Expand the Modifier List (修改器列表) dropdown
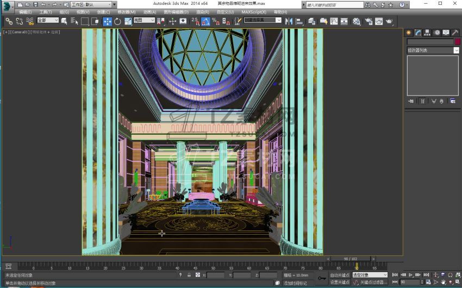Screen dimensions: 462x288 pos(433,51)
